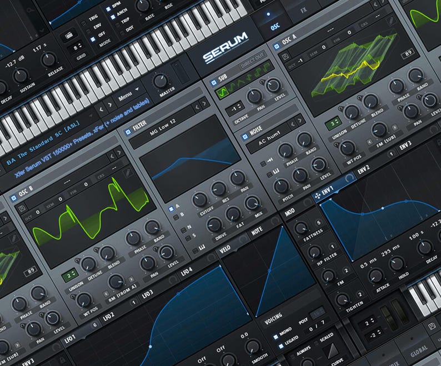
Task: Go to next preset with right arrow beside Menu
Action: pyautogui.click(x=110, y=104)
